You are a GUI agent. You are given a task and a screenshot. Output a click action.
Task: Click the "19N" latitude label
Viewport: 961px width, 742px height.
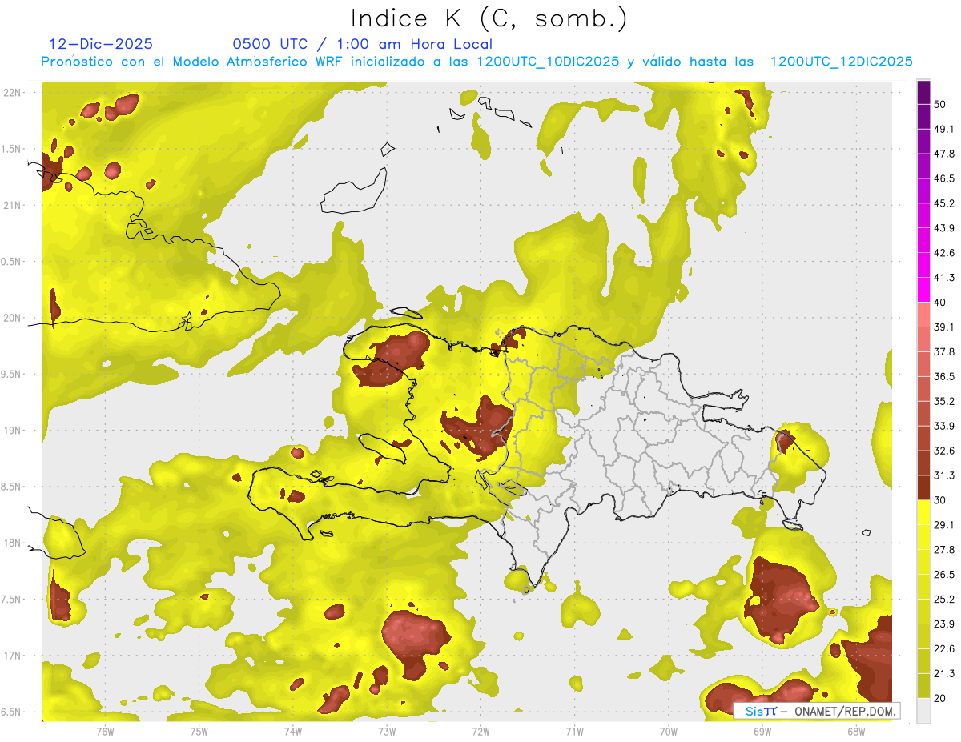[x=12, y=430]
